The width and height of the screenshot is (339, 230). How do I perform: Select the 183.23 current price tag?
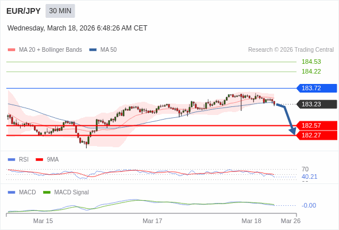(317, 104)
